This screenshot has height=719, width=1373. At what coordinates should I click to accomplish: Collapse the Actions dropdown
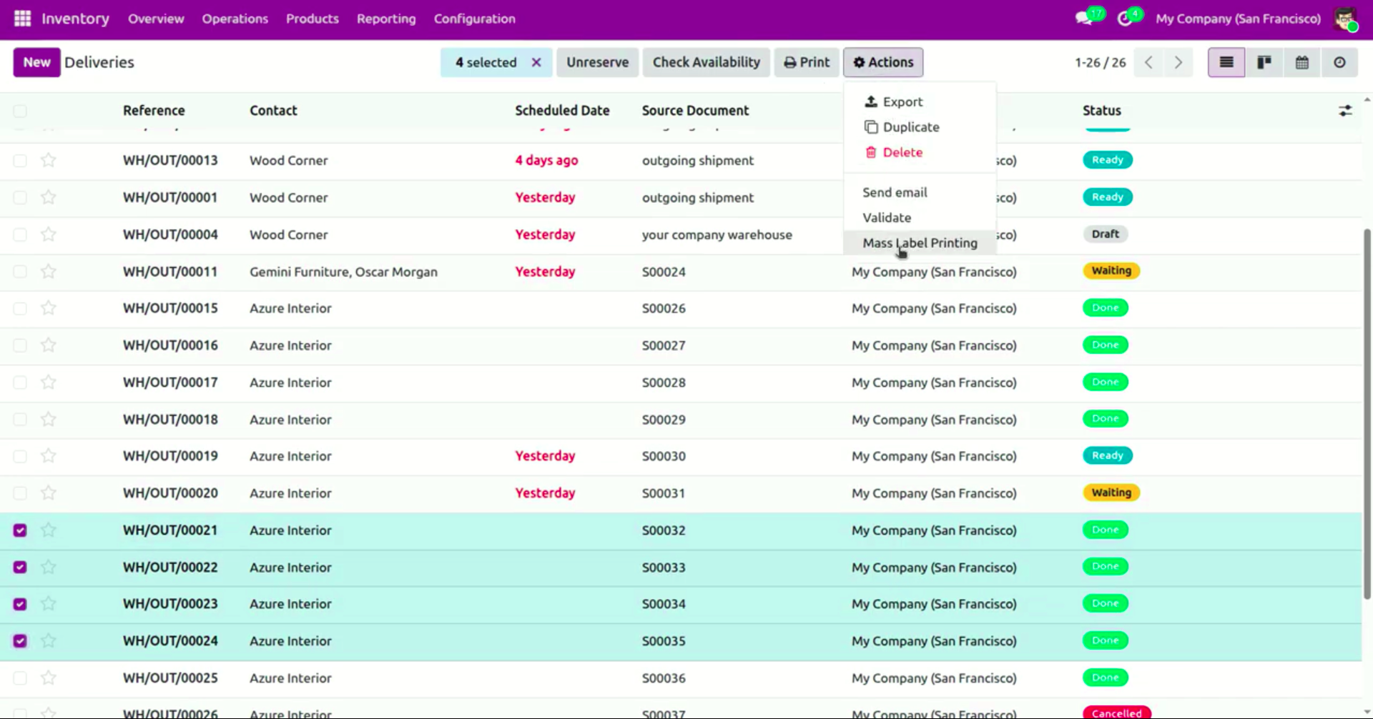pos(882,62)
